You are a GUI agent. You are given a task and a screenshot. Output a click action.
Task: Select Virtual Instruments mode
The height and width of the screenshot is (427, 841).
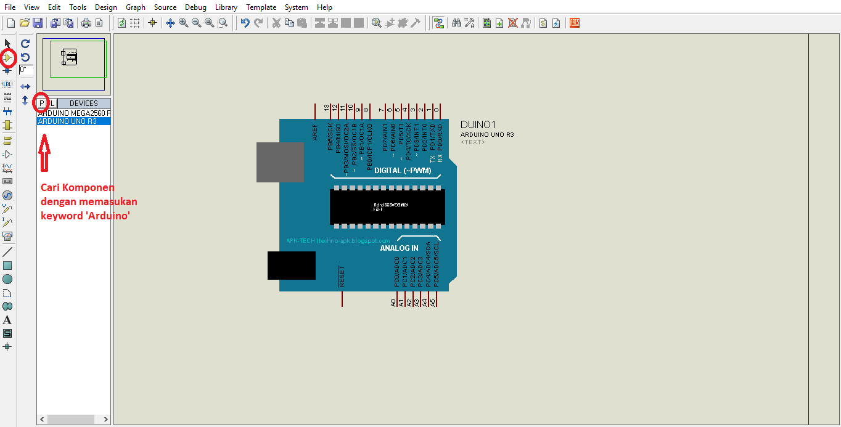(x=7, y=236)
